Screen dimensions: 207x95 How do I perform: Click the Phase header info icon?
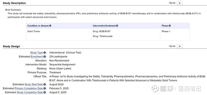pos(170,26)
